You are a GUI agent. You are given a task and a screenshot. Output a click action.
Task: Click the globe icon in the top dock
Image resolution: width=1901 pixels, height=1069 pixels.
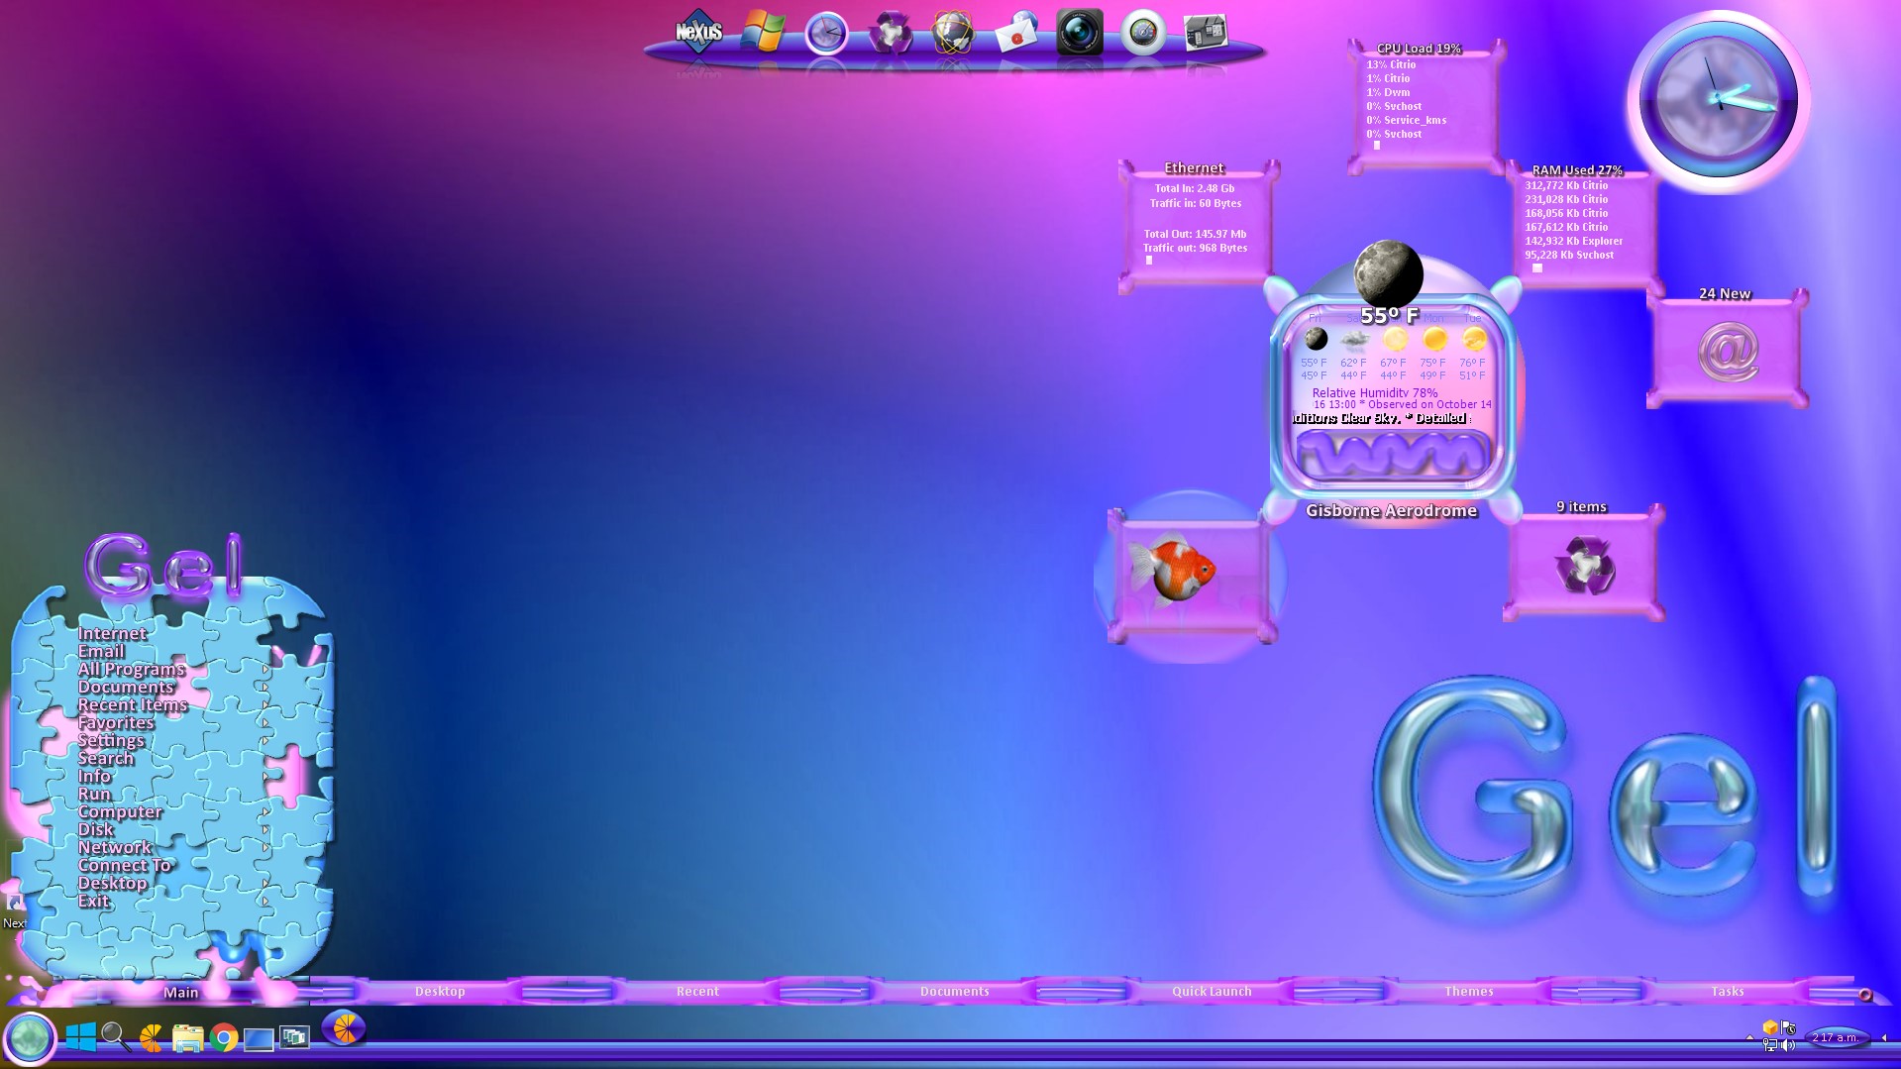[953, 33]
